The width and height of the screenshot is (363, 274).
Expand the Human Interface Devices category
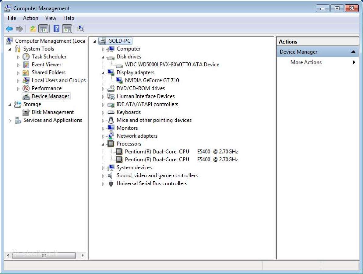[103, 97]
